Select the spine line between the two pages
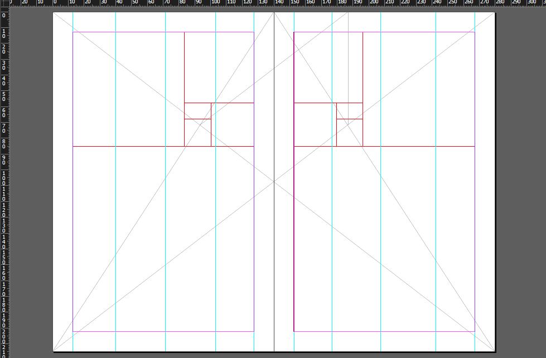 [274, 251]
